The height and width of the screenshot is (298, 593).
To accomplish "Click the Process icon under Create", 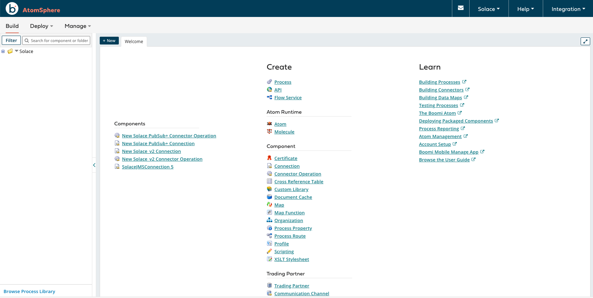I will pos(269,82).
